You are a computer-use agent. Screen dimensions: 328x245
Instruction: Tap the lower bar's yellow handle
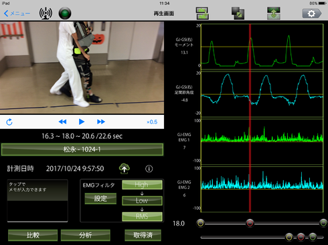click(289, 237)
